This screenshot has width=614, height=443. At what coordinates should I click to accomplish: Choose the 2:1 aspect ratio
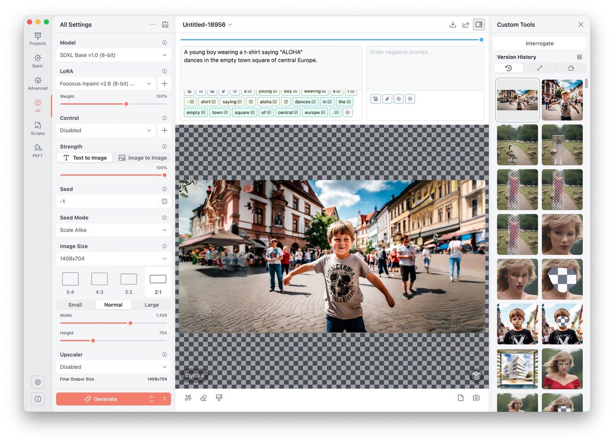coord(158,283)
